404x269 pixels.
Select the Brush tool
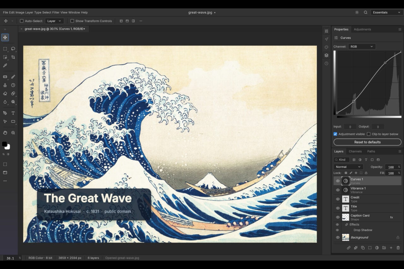click(x=13, y=77)
